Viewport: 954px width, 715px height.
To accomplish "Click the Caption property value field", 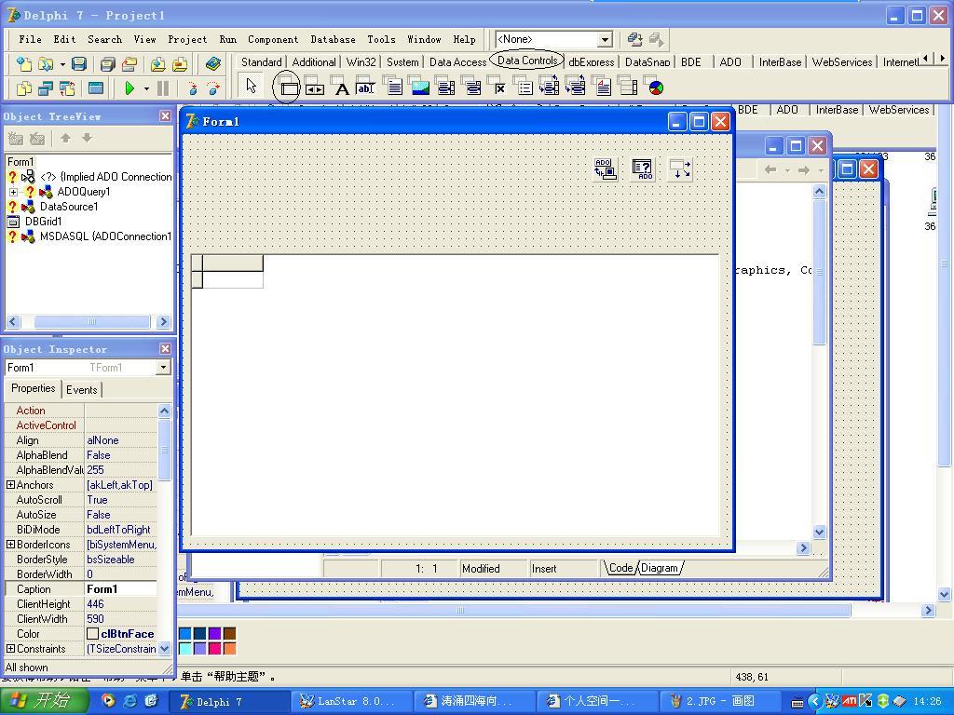I will tap(121, 589).
